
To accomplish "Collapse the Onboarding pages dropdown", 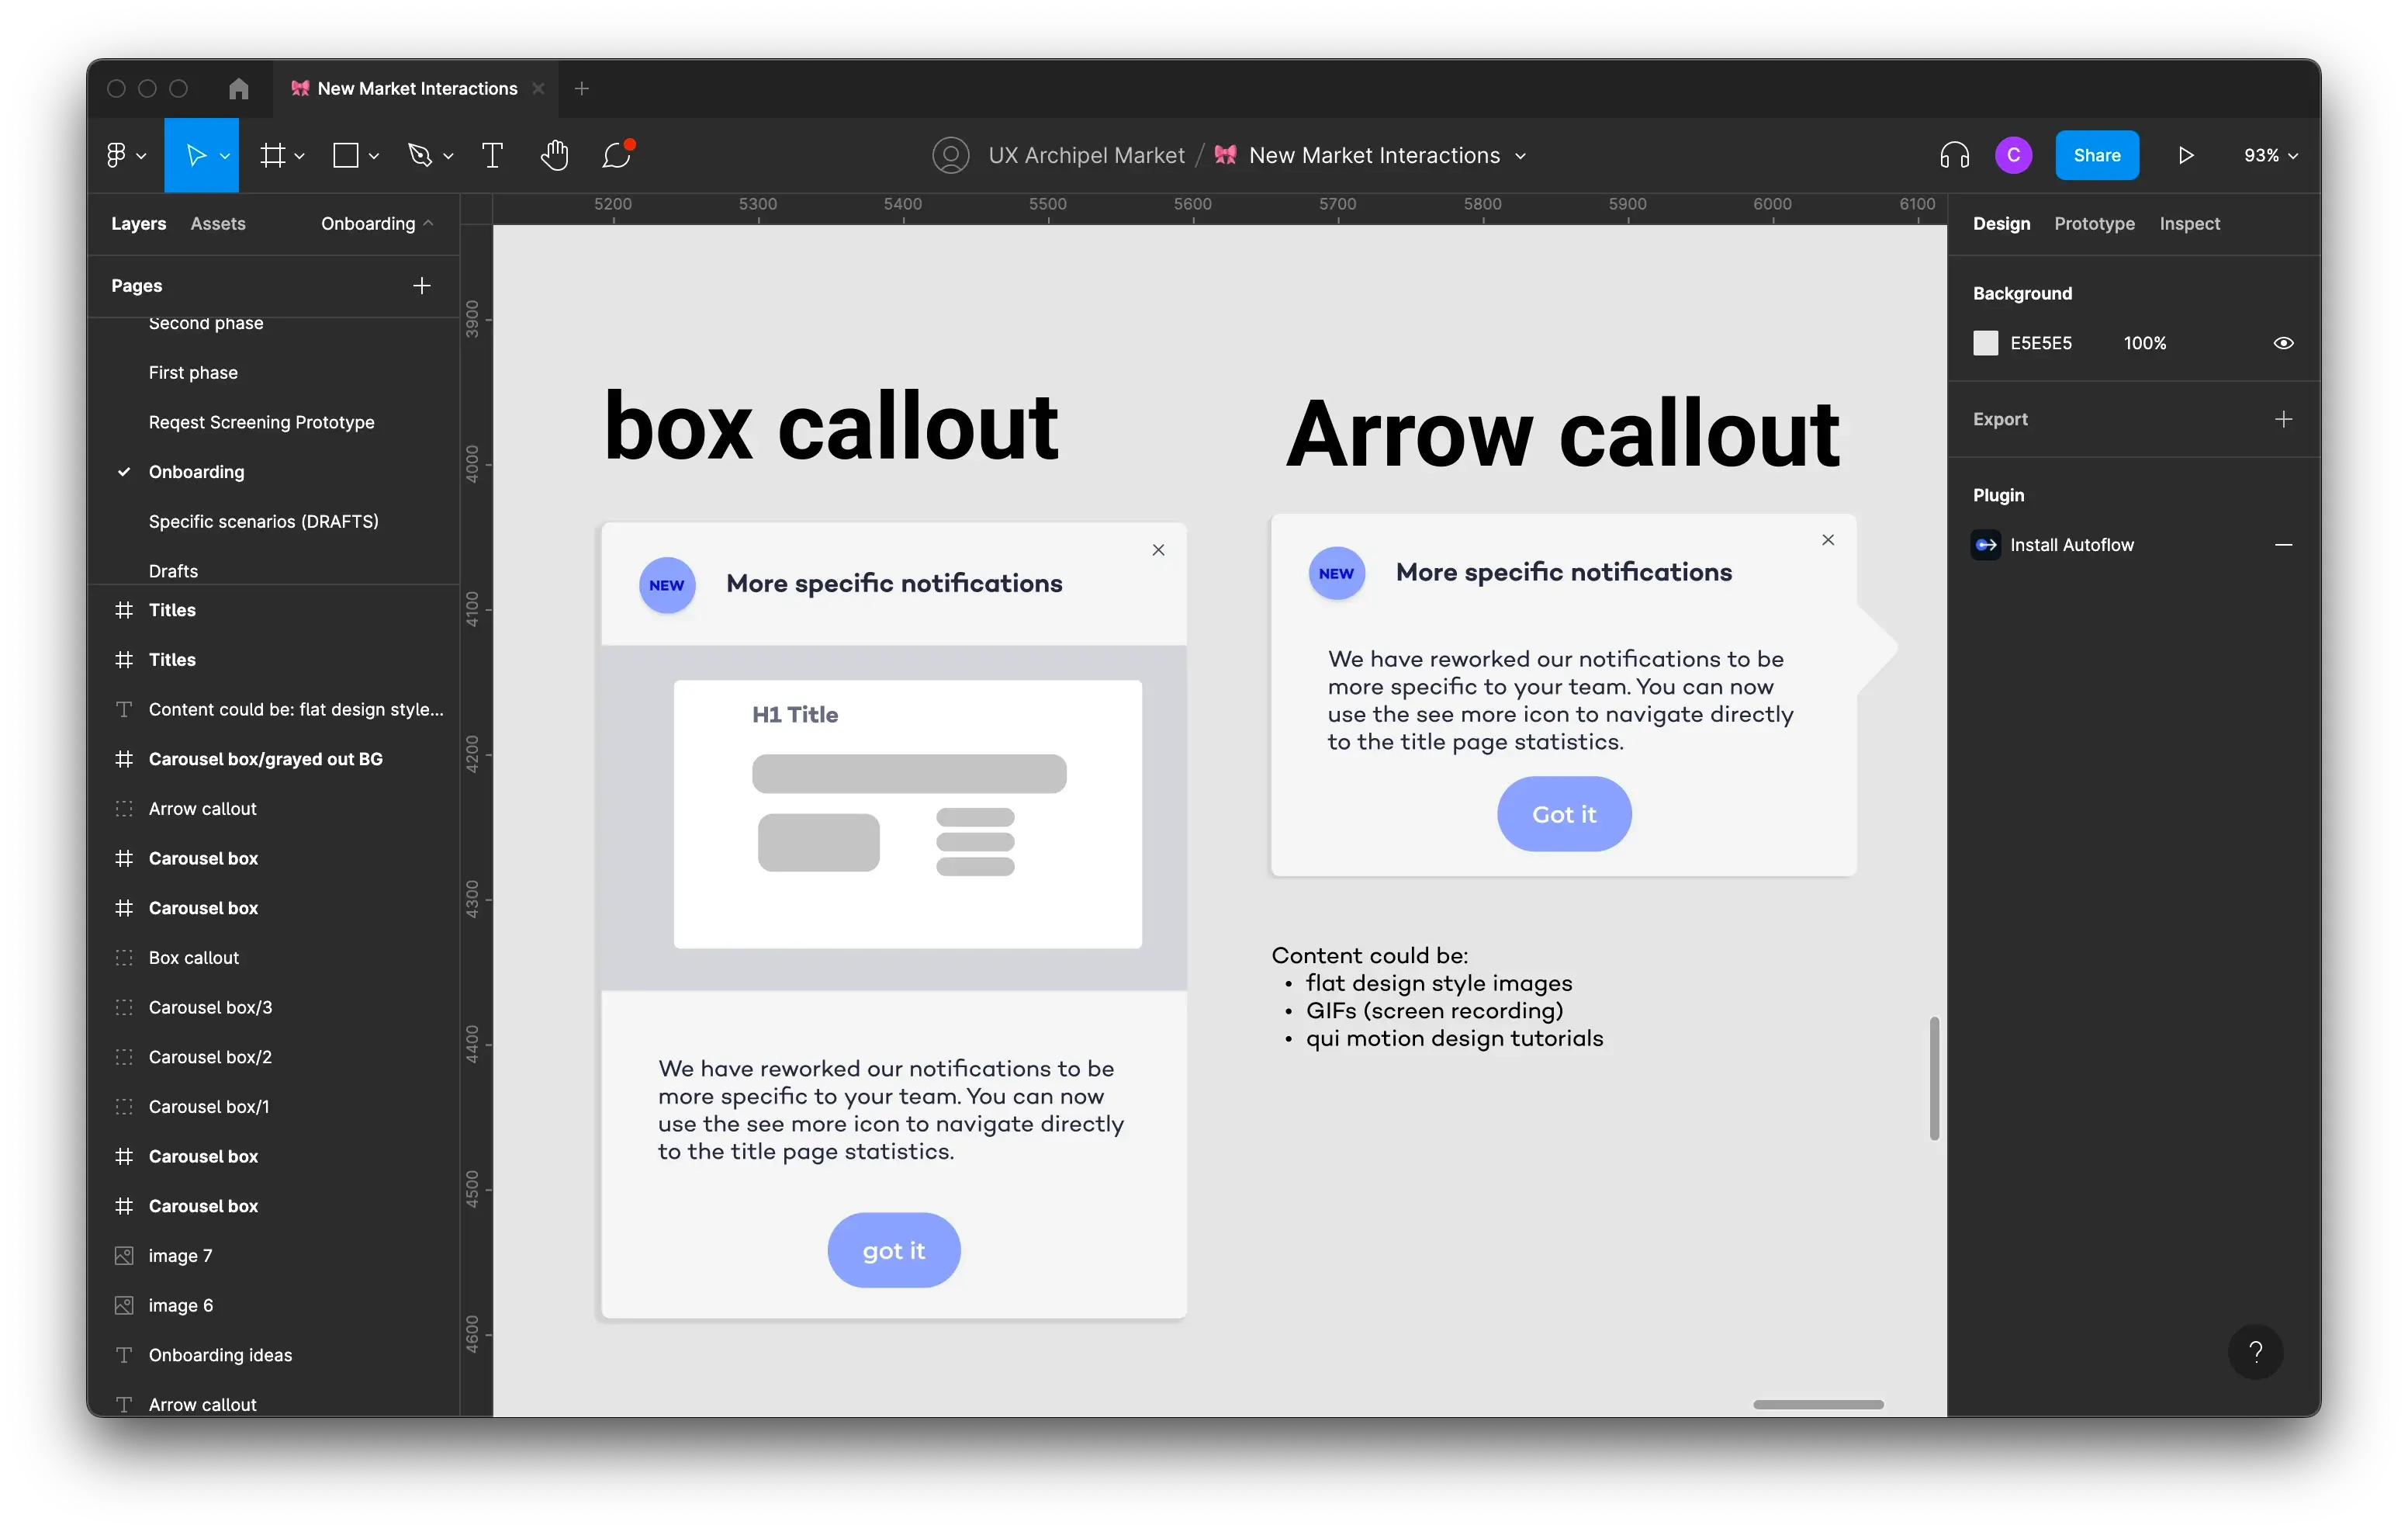I will click(x=377, y=224).
